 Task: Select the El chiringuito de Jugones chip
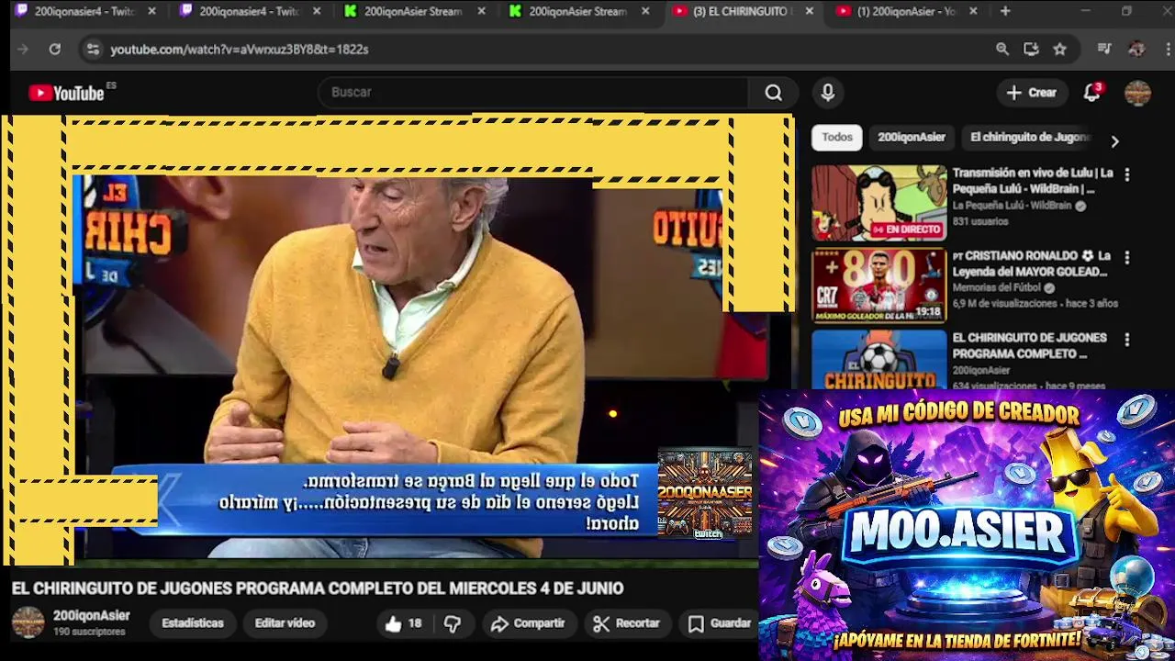click(1029, 138)
